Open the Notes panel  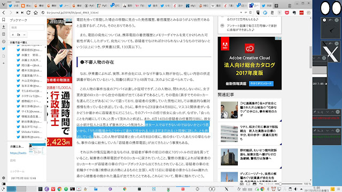(x=4, y=34)
